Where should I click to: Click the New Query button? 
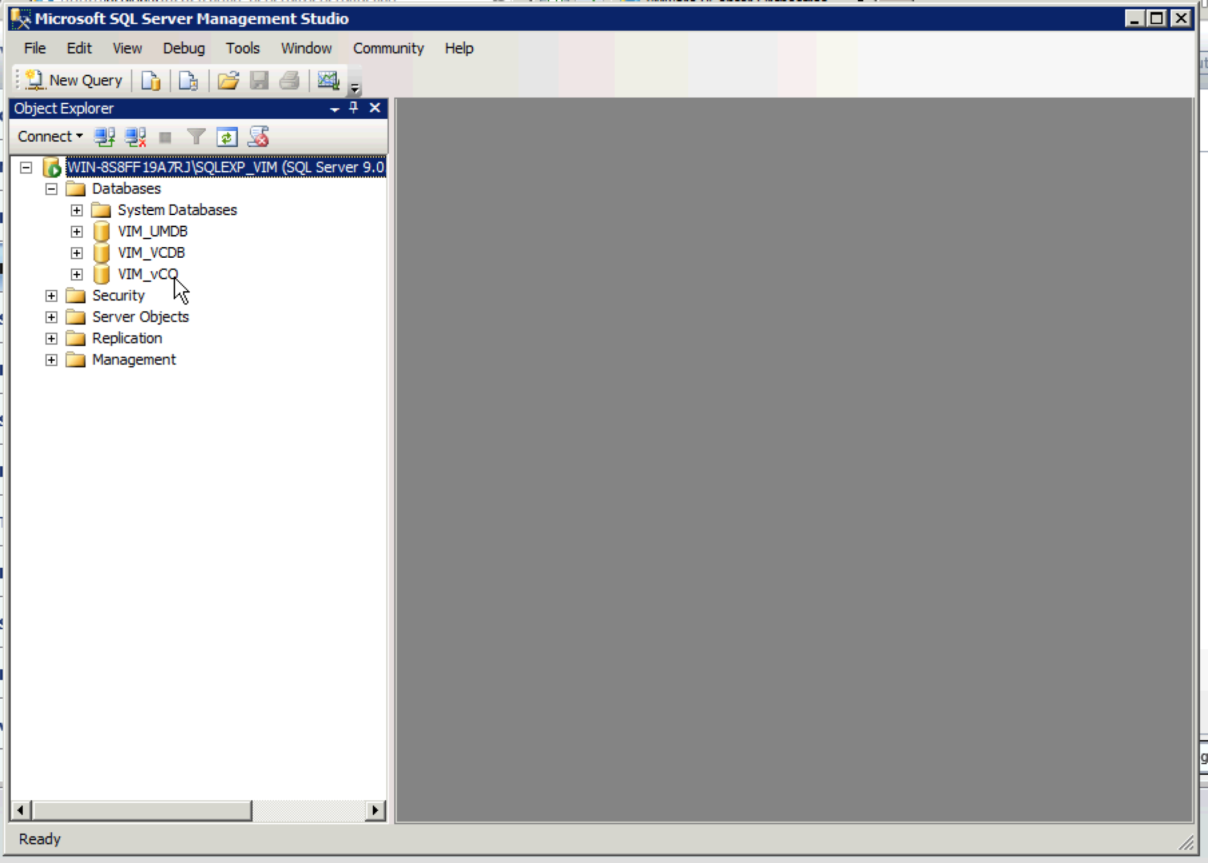[x=75, y=81]
